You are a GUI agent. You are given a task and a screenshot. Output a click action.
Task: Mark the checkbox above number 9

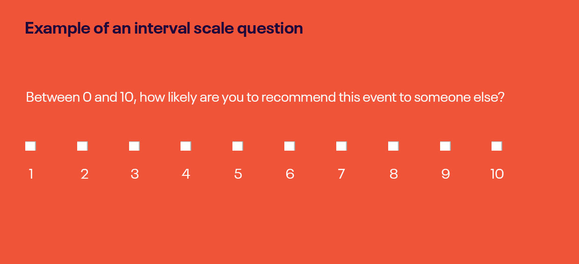coord(445,146)
